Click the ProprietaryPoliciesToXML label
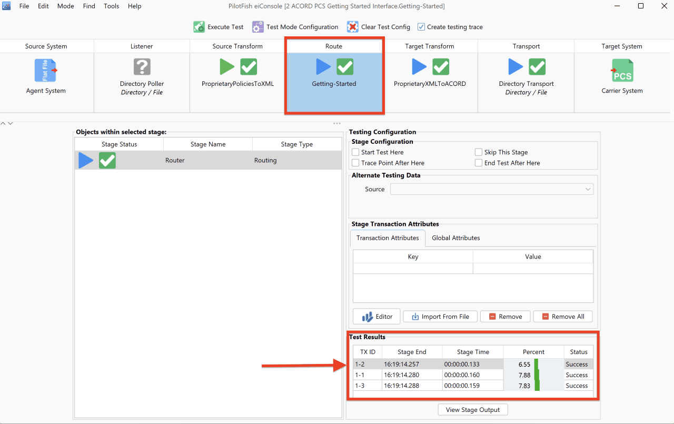The height and width of the screenshot is (424, 674). (237, 84)
